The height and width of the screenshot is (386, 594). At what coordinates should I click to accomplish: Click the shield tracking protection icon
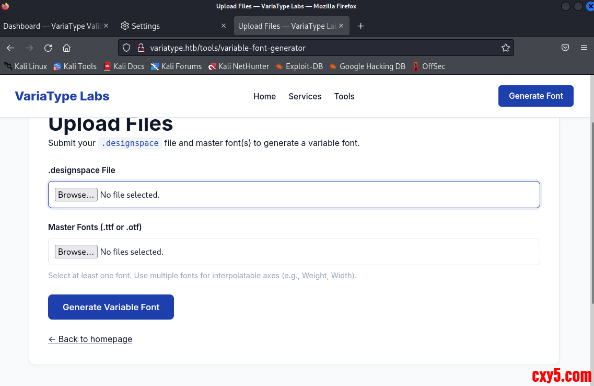pos(126,48)
